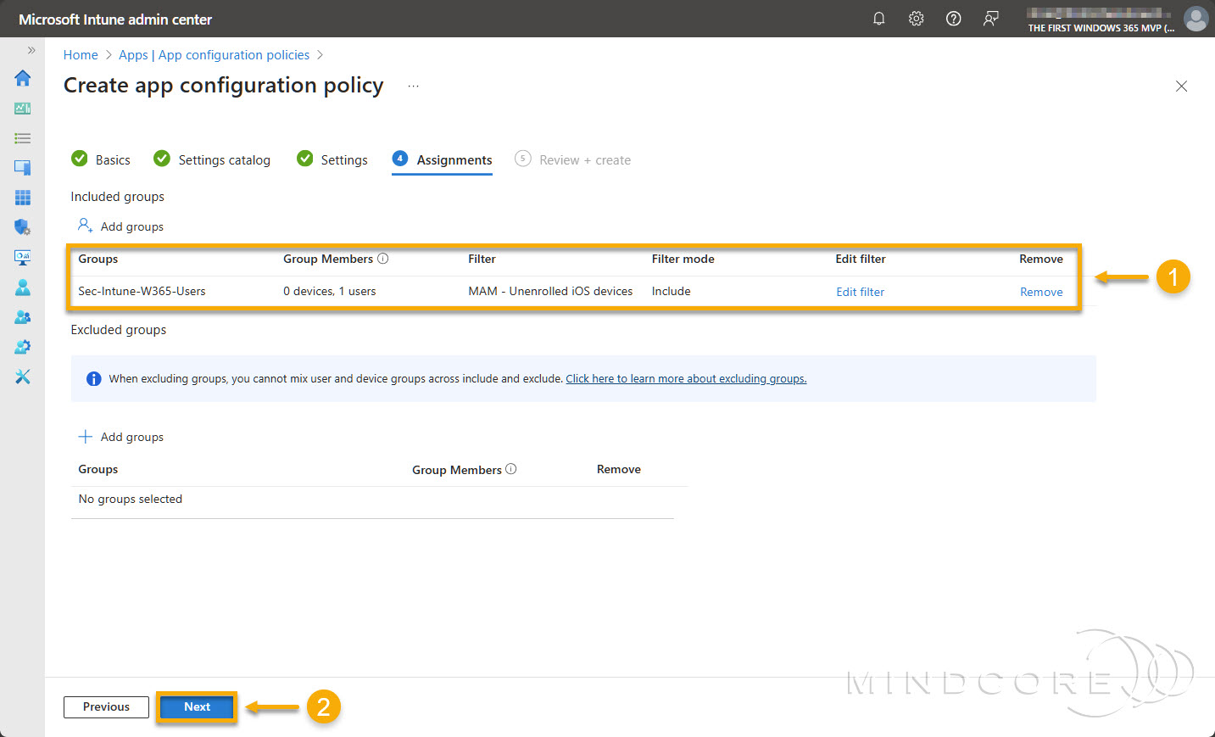Select the Assignments step tab
Screen dimensions: 1215x737
(x=442, y=159)
